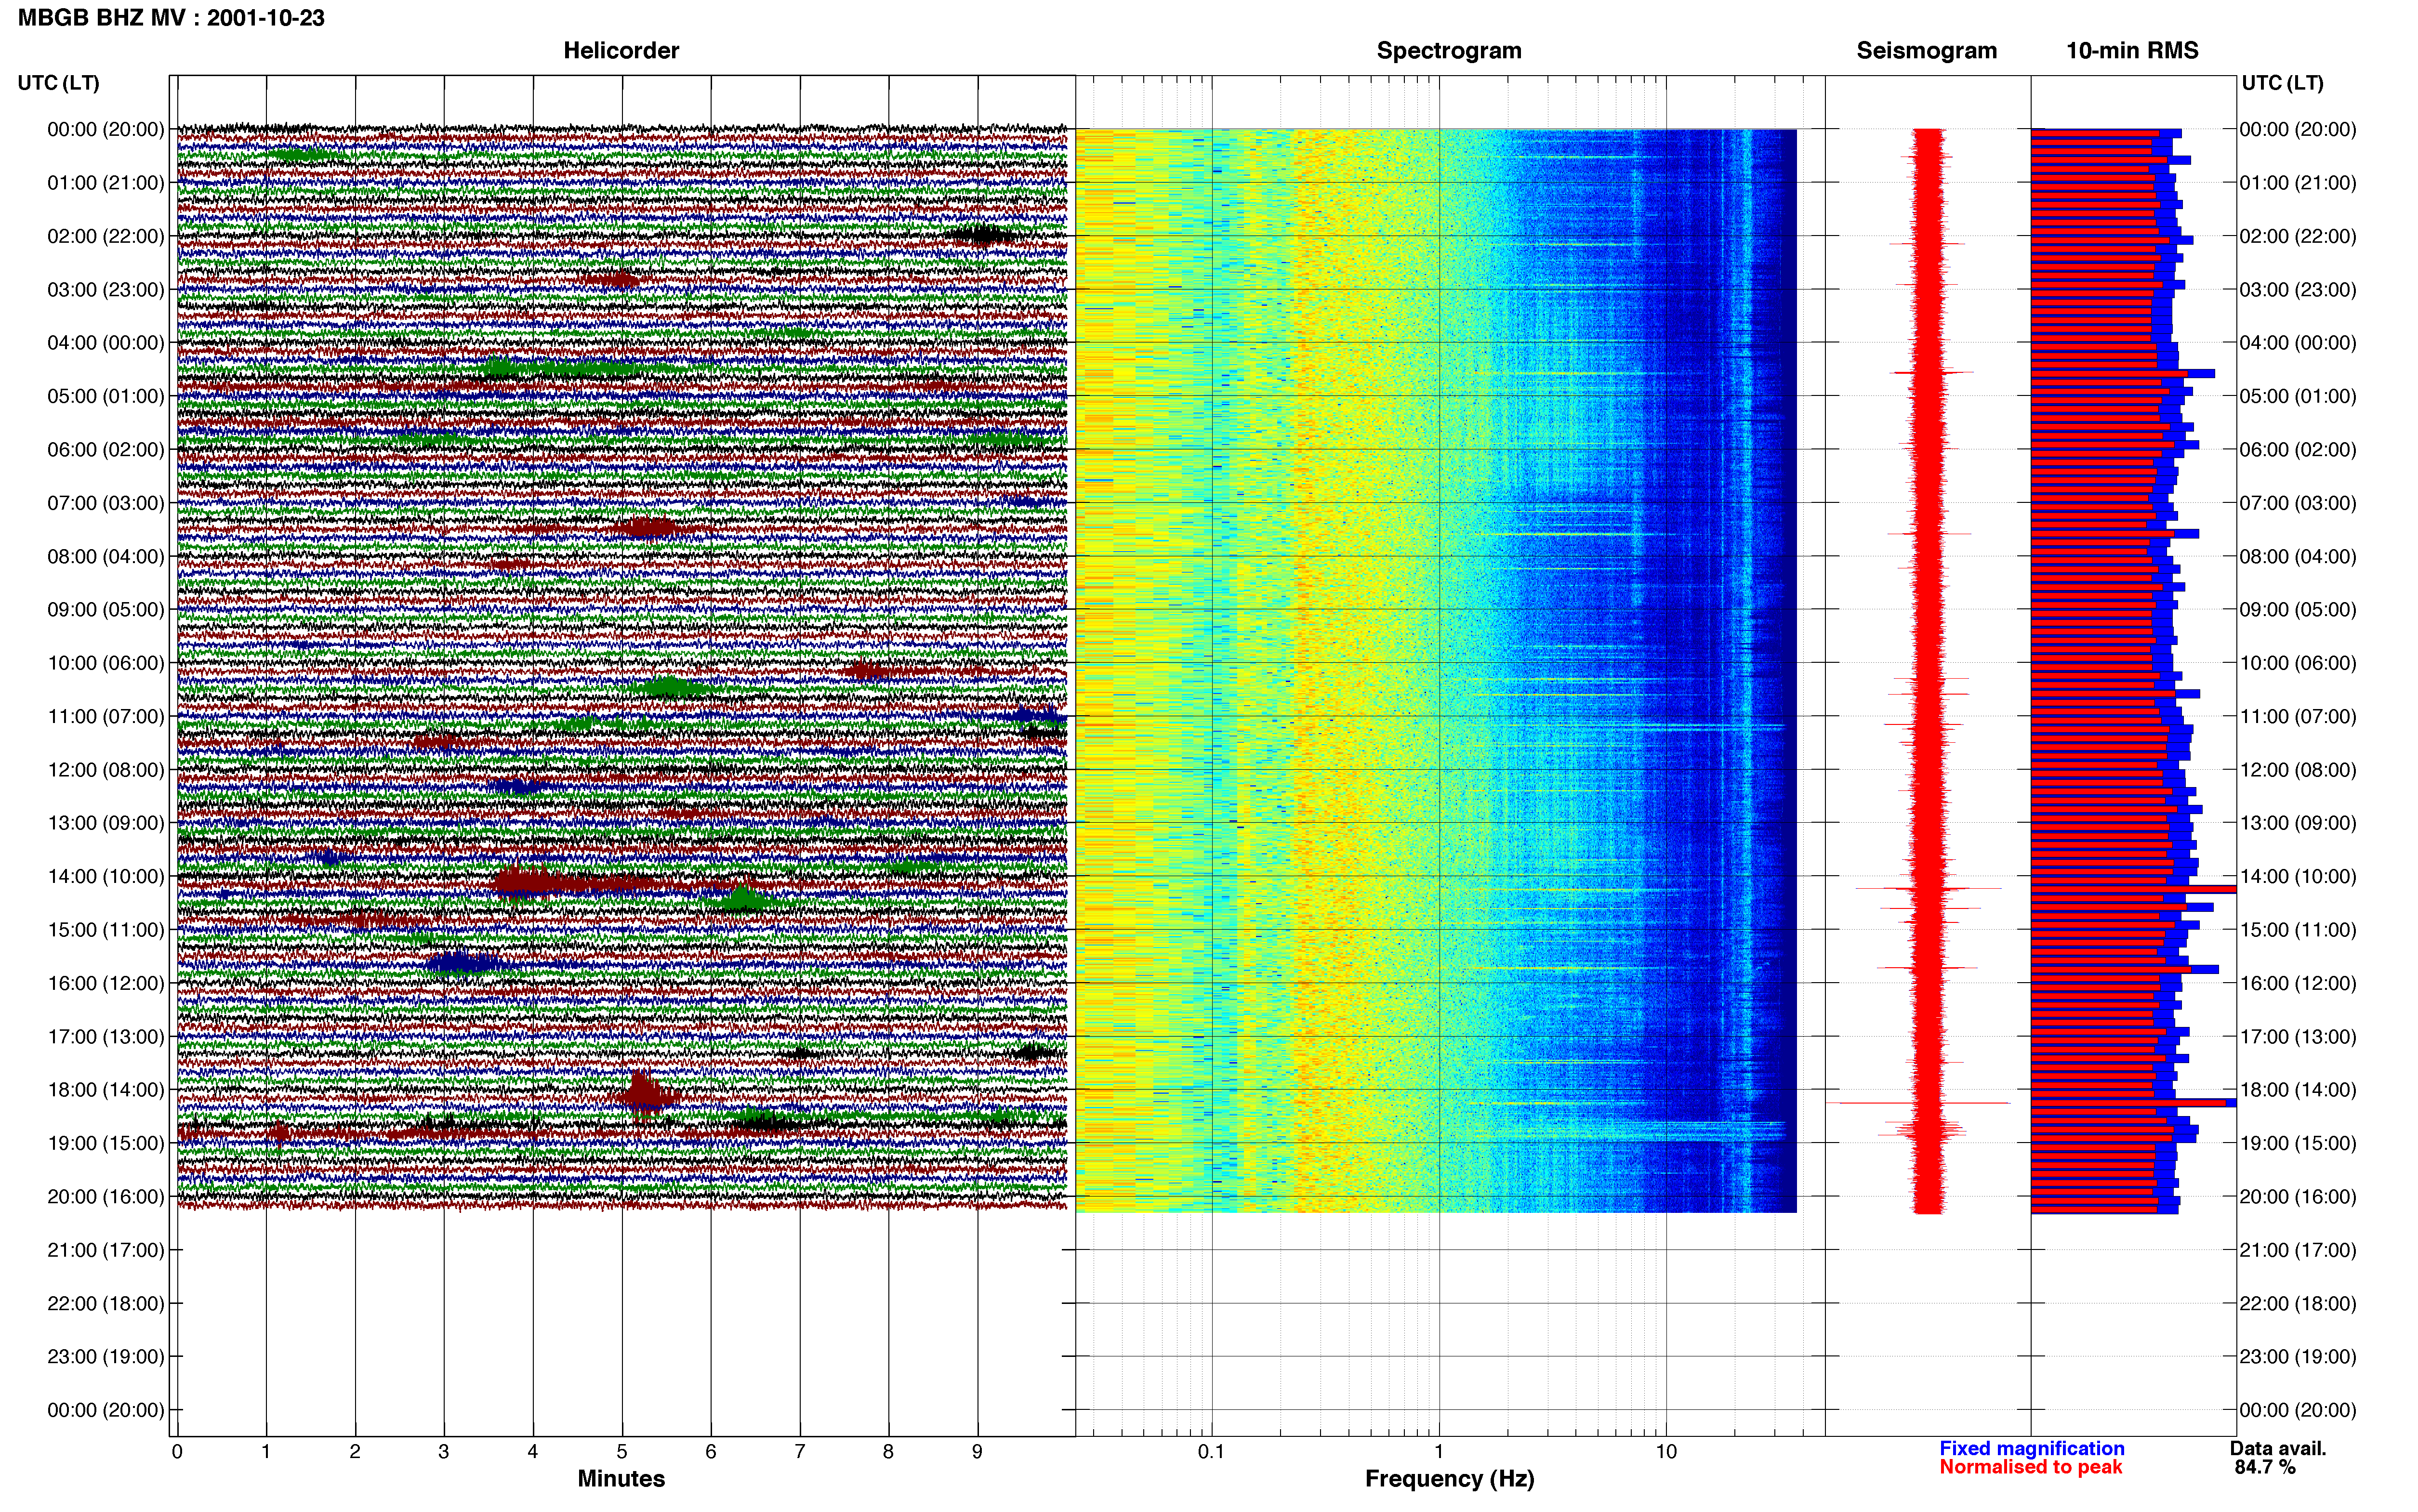Click the 'Helicorder' panel heading
The image size is (2418, 1512).
pos(621,50)
